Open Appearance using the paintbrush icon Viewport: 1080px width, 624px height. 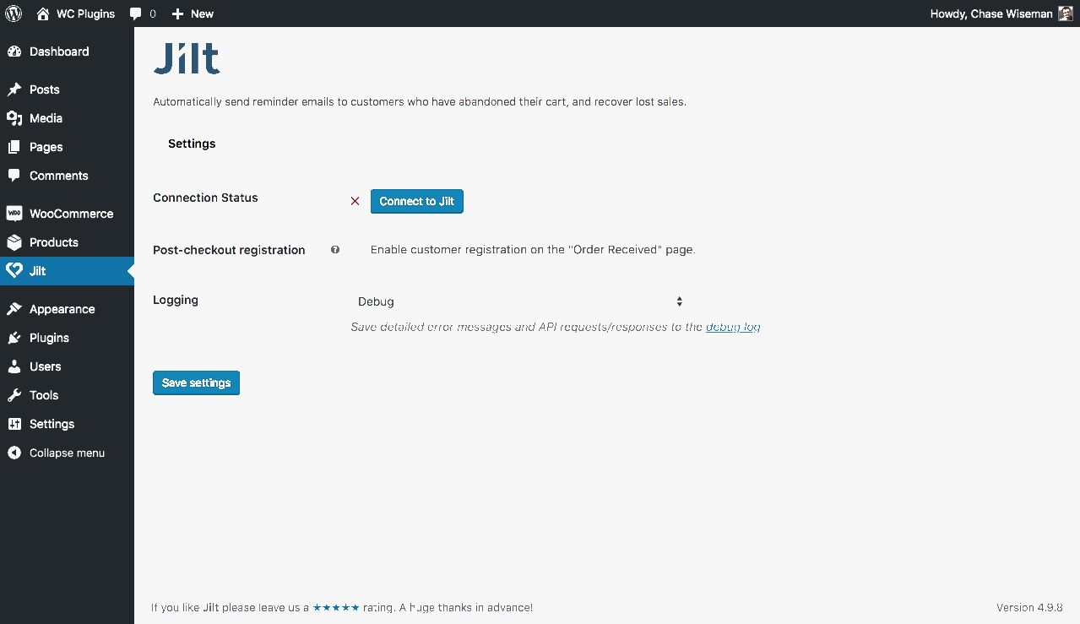[14, 309]
